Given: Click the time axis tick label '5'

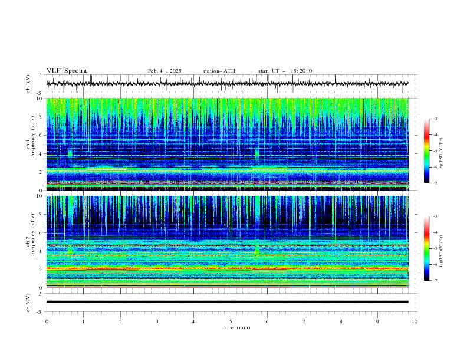Looking at the screenshot, I should (x=231, y=321).
